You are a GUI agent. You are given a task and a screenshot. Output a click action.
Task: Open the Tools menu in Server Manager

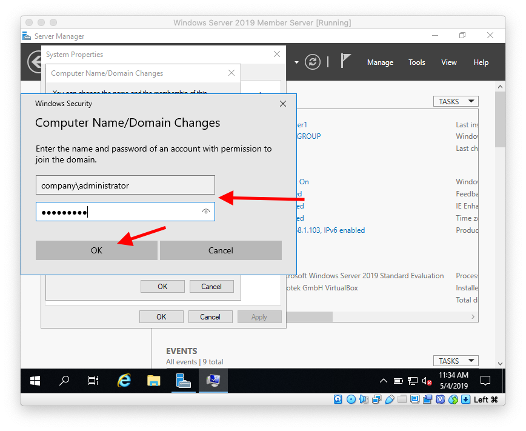click(416, 62)
